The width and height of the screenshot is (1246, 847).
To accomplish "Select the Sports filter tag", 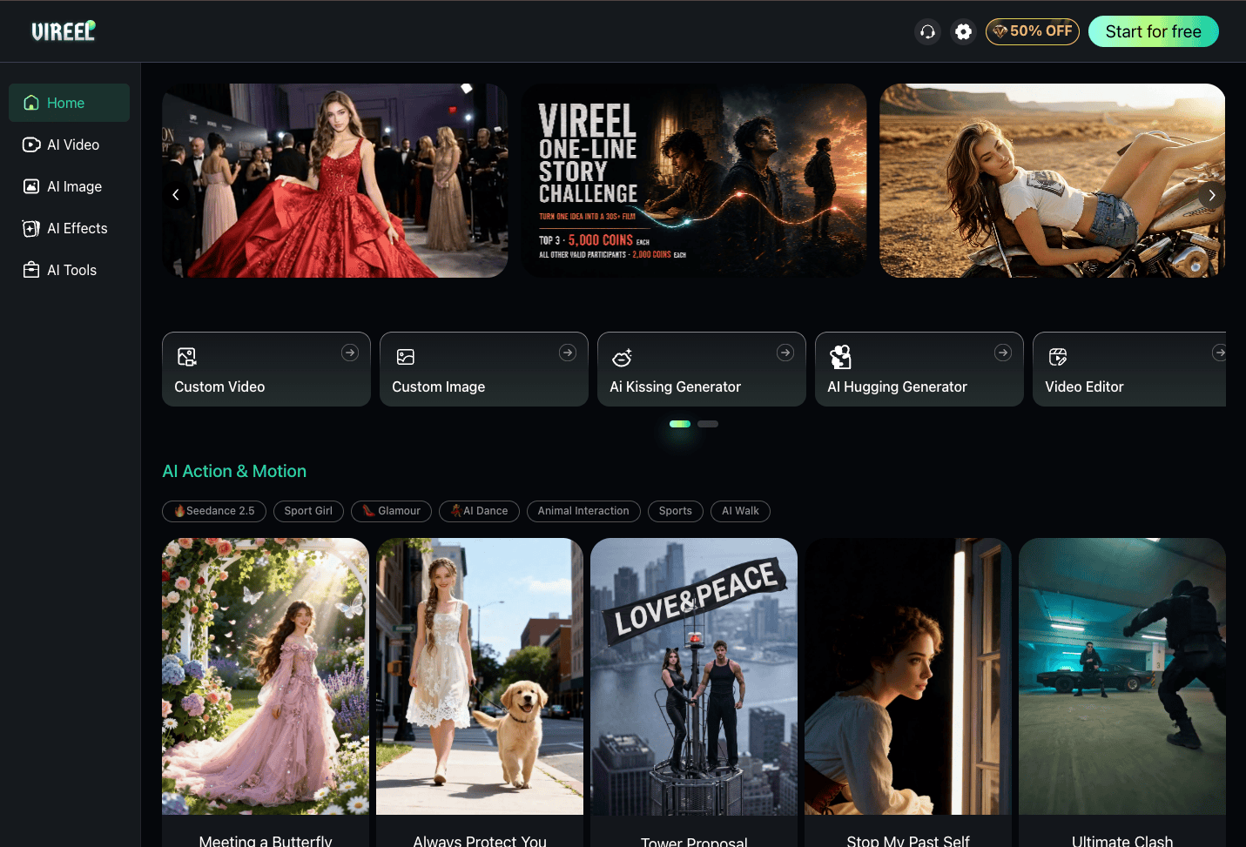I will (676, 511).
